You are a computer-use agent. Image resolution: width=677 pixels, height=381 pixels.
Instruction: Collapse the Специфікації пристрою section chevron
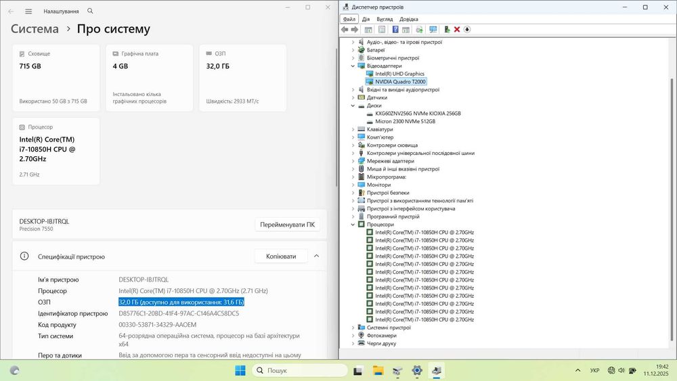point(316,256)
